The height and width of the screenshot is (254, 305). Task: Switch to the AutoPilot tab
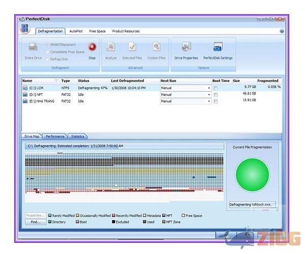(76, 31)
